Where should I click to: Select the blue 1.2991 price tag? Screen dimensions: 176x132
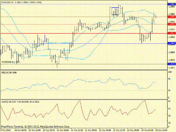[x=172, y=4]
